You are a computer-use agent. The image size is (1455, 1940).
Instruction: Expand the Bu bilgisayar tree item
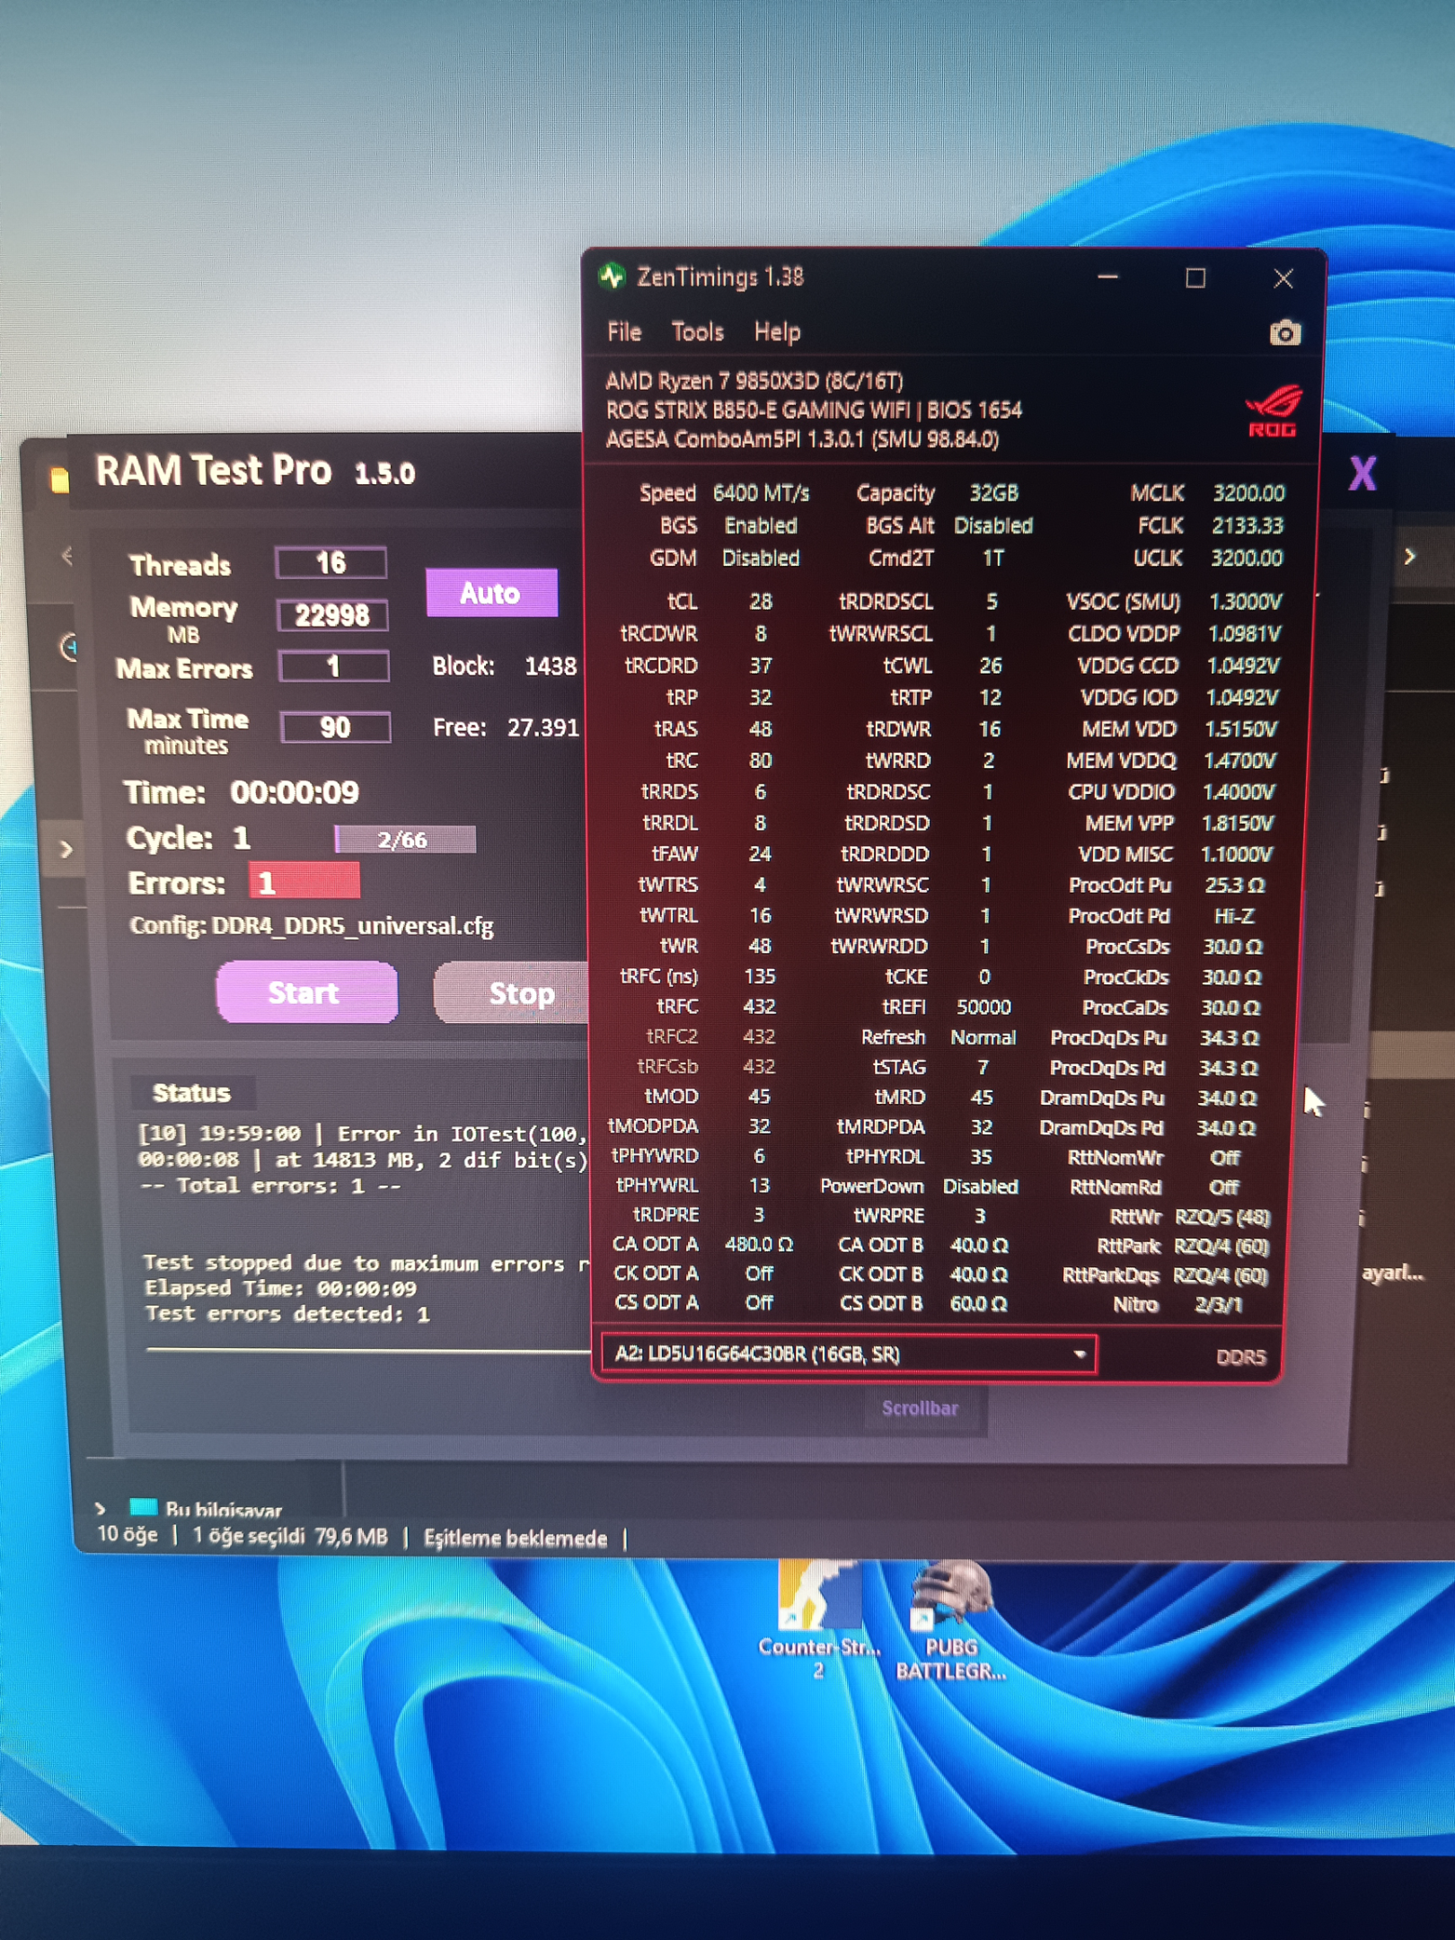pos(101,1509)
